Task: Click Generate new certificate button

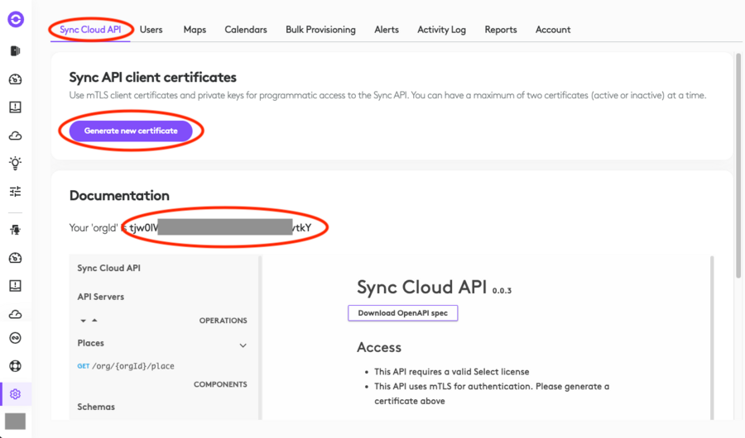Action: pos(131,131)
